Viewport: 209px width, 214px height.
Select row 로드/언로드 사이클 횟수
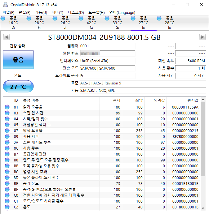click(x=102, y=201)
